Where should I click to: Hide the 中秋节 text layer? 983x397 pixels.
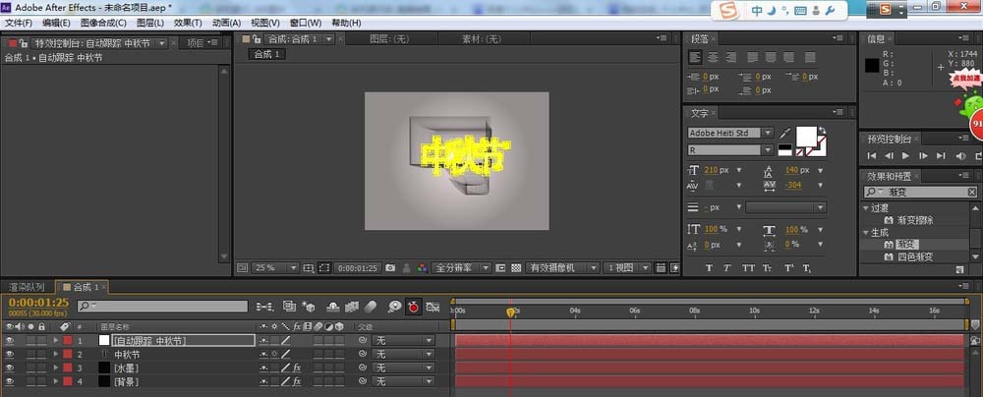(10, 354)
